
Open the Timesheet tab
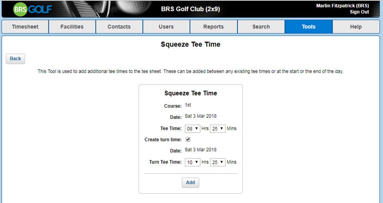(x=25, y=27)
